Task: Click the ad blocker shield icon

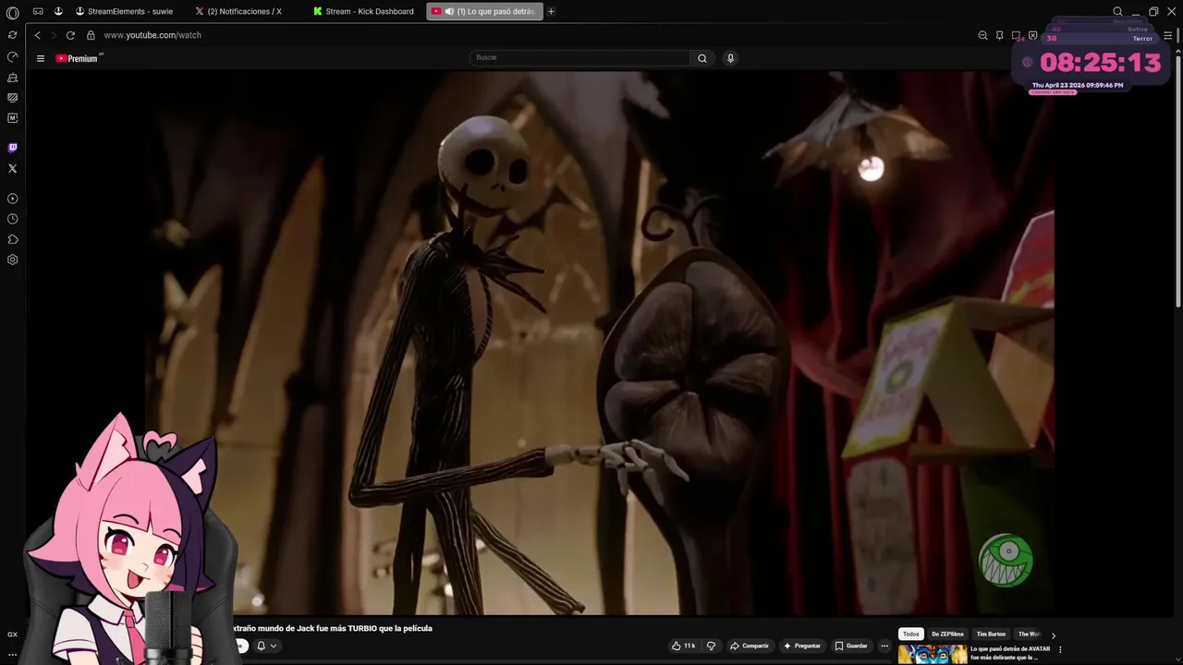Action: point(1032,35)
